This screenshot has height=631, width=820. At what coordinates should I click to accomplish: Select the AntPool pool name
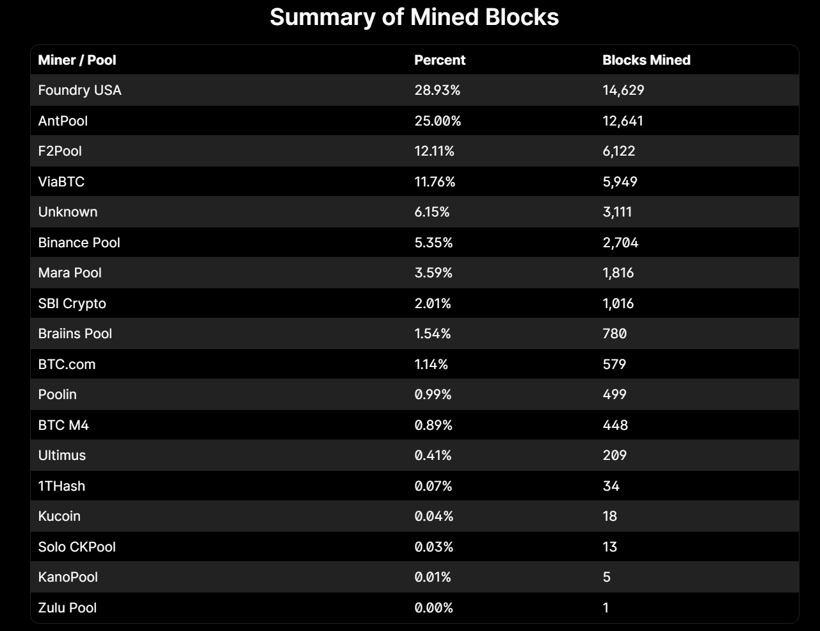(x=63, y=121)
